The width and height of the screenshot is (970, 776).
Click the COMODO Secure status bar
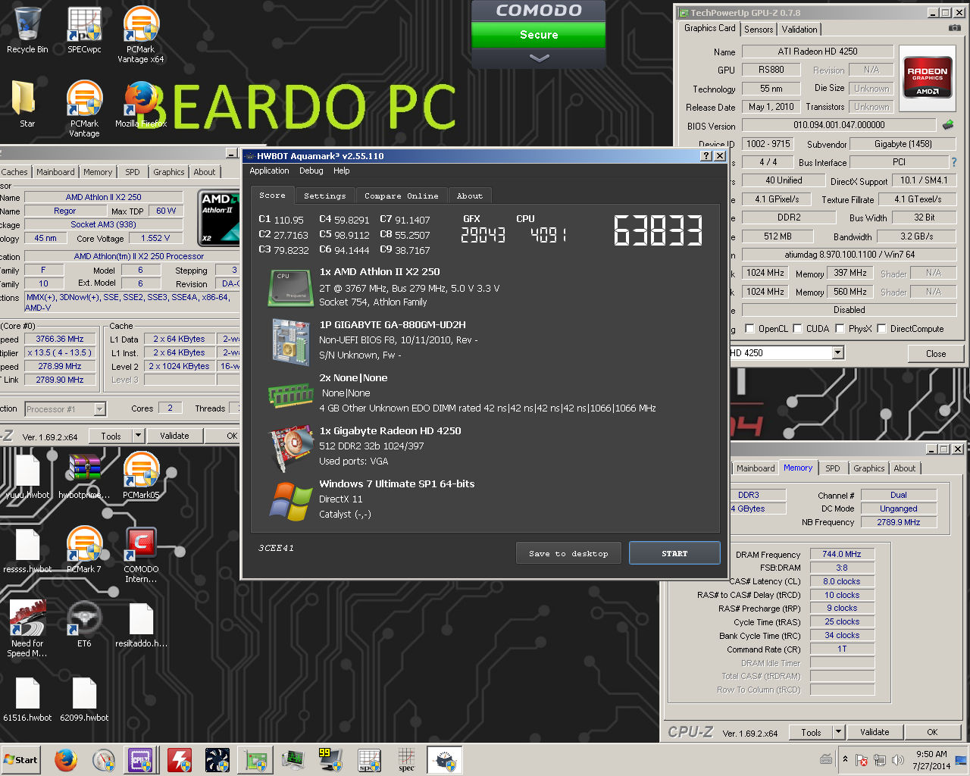click(539, 35)
